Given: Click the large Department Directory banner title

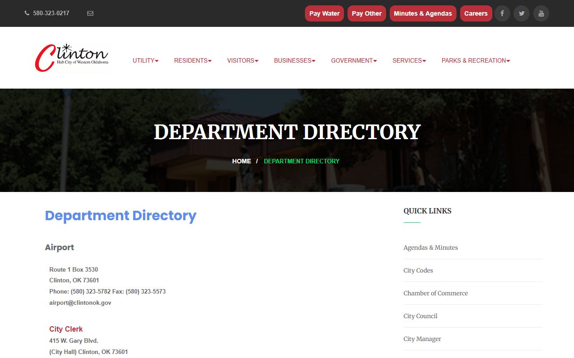Looking at the screenshot, I should pos(287,132).
